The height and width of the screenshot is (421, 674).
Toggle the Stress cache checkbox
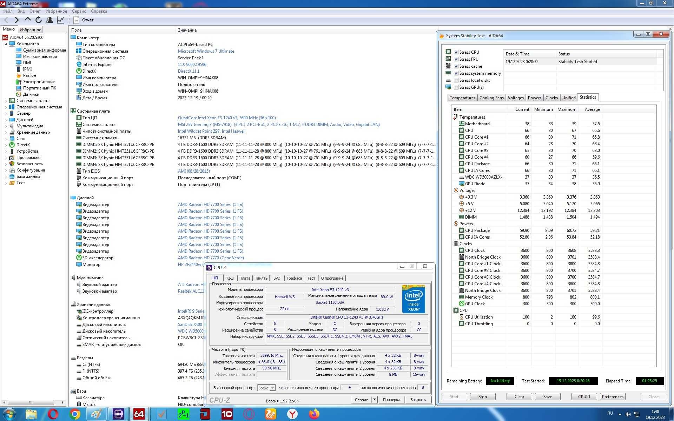tap(456, 66)
